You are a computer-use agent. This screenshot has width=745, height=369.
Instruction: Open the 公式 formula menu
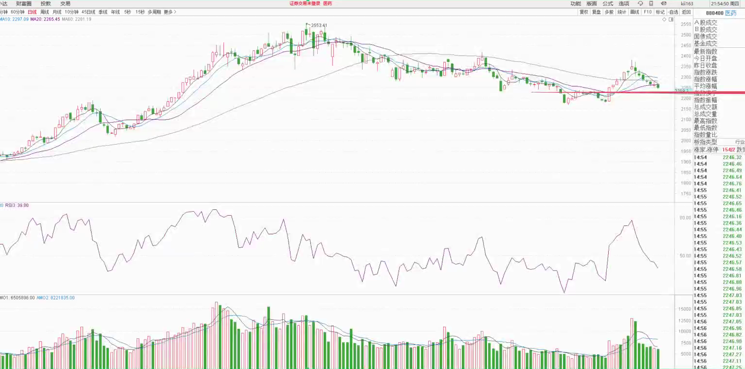coord(608,3)
